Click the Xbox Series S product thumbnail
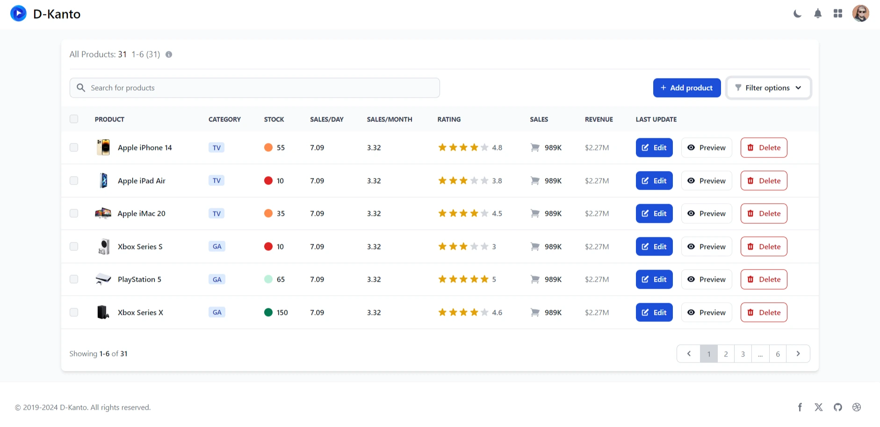 pos(103,247)
